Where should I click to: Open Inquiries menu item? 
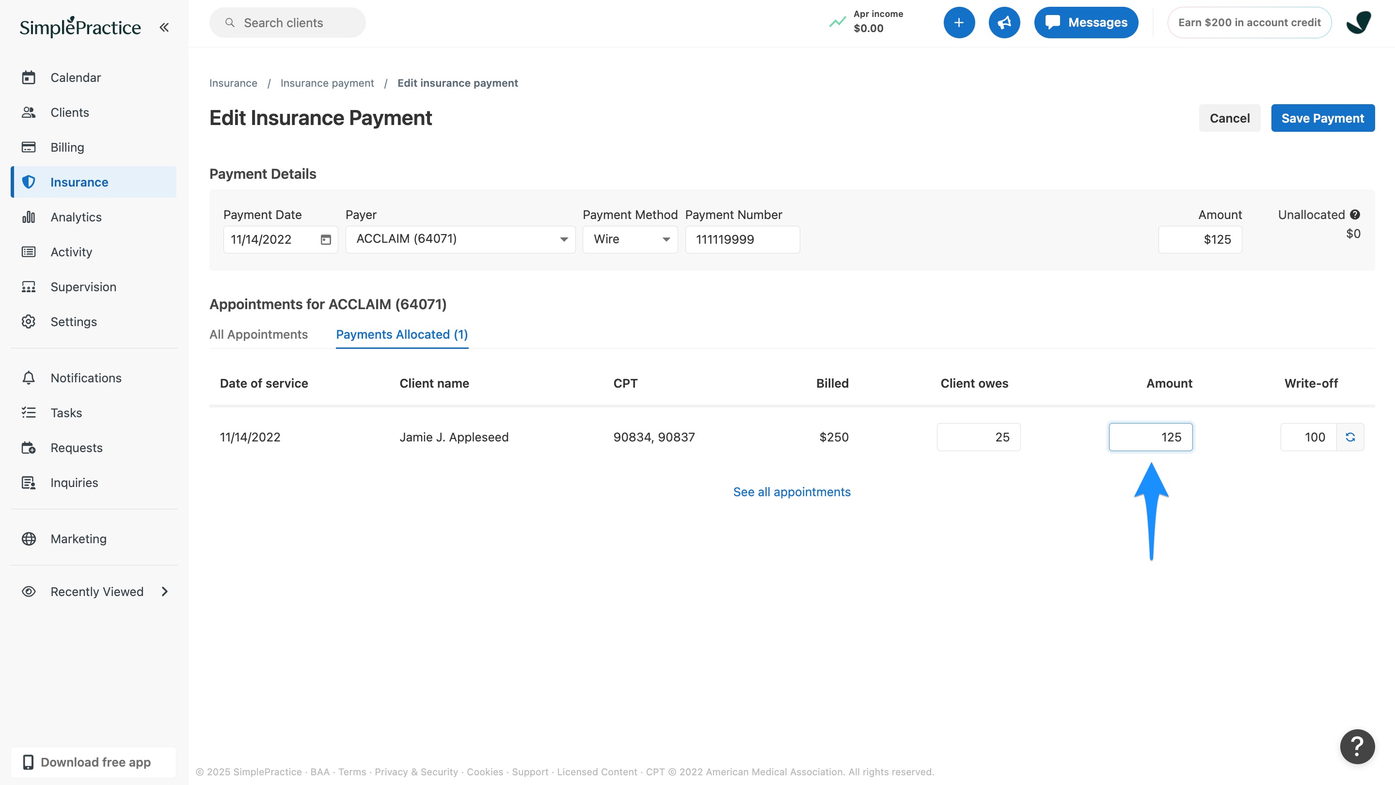[94, 482]
